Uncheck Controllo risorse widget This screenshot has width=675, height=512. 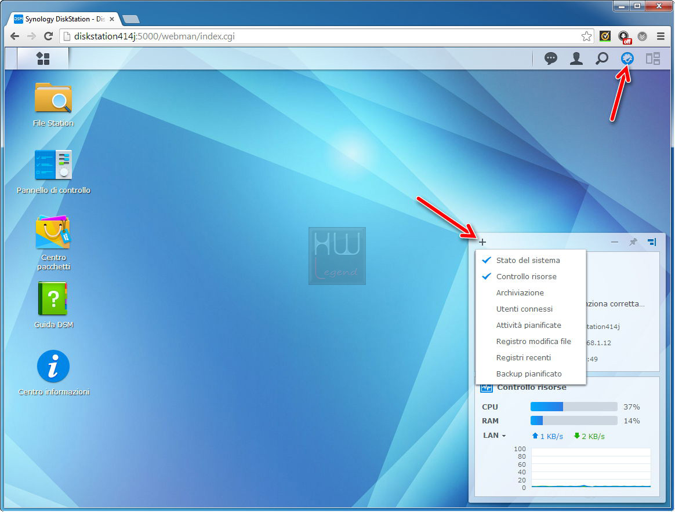[x=531, y=276]
